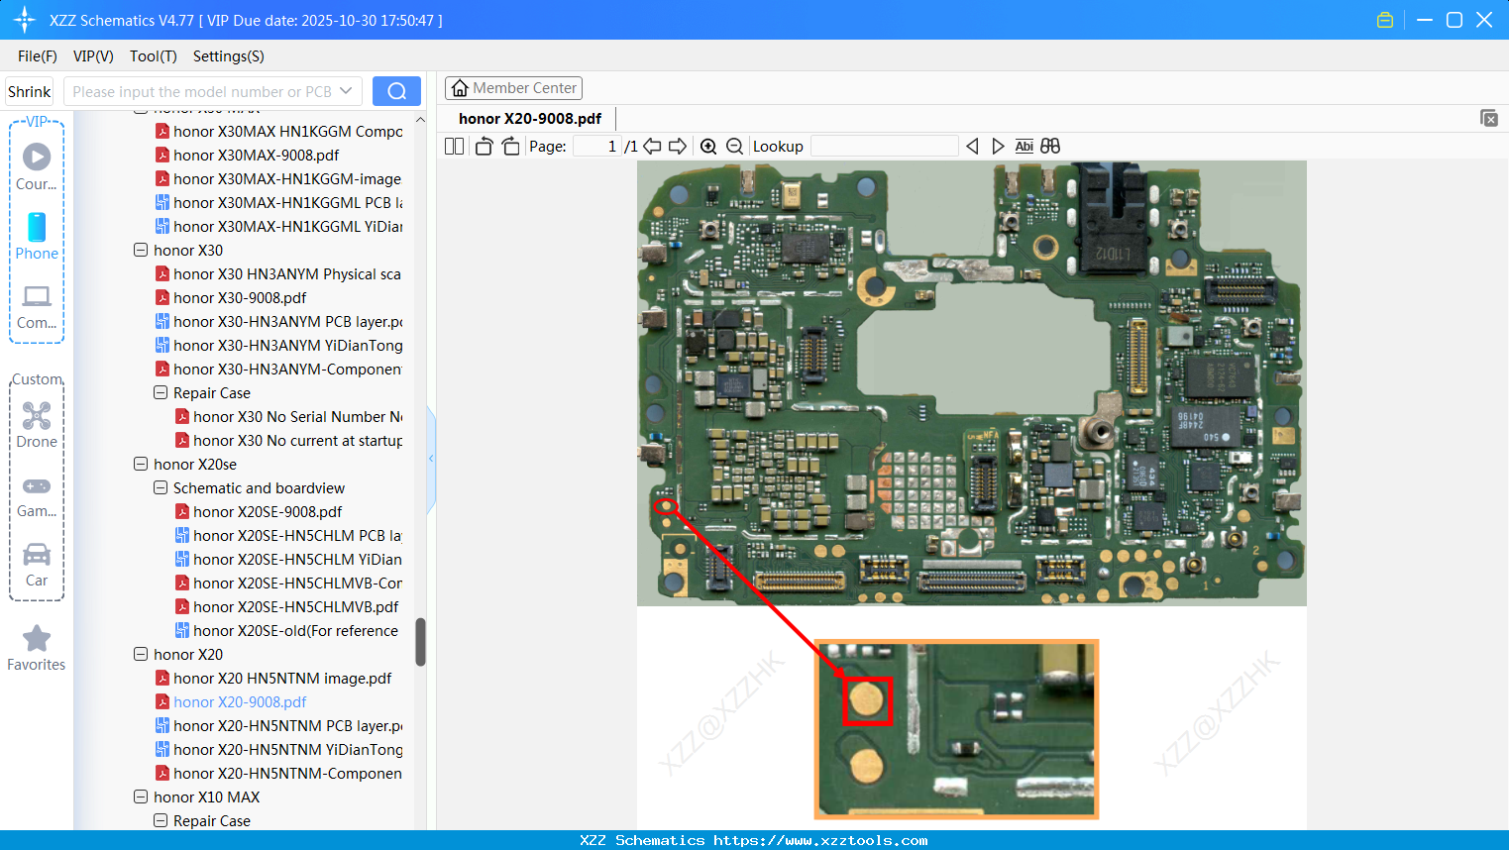This screenshot has width=1509, height=850.
Task: Click the xzztools.com website link
Action: tap(820, 840)
